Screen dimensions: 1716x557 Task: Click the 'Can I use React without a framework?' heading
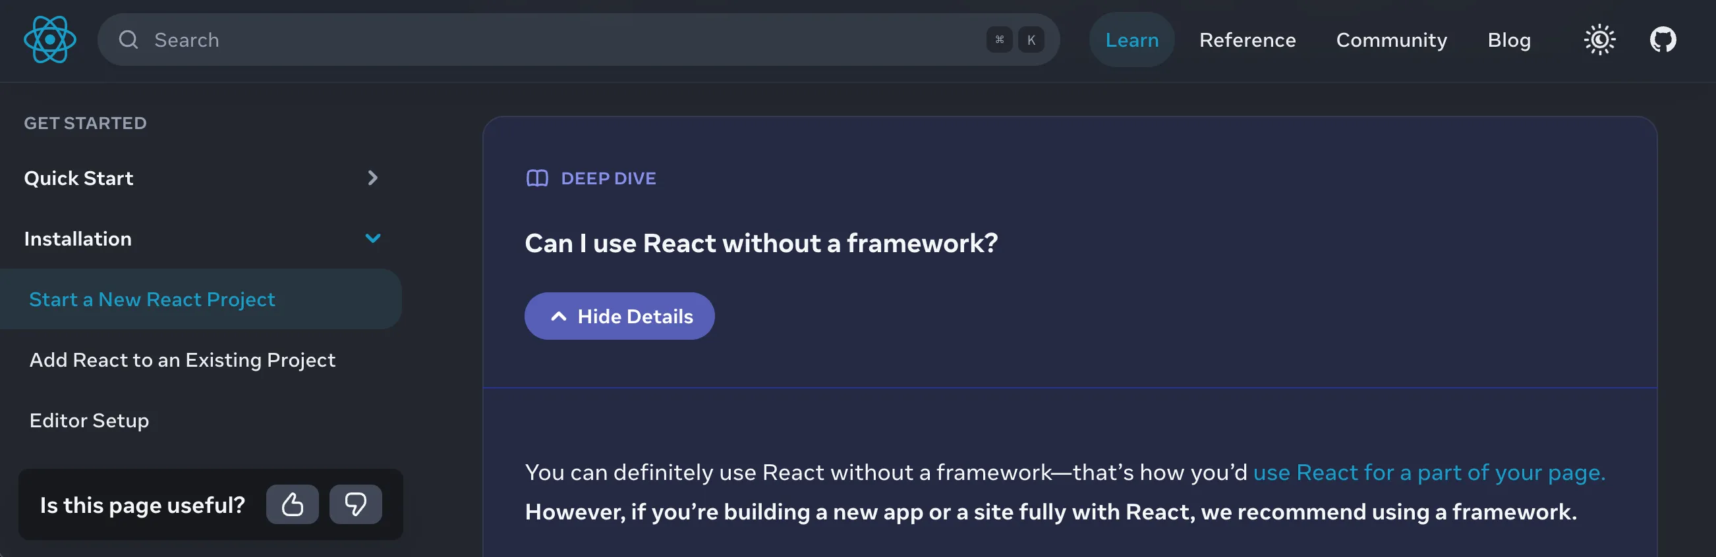[x=760, y=244]
